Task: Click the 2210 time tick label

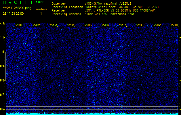Action: (x=174, y=25)
